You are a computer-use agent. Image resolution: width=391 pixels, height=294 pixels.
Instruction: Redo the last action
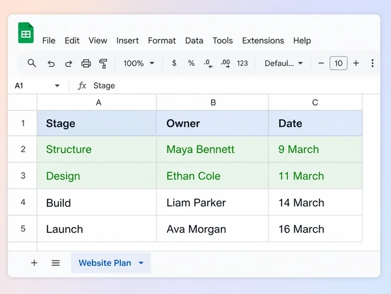[68, 64]
